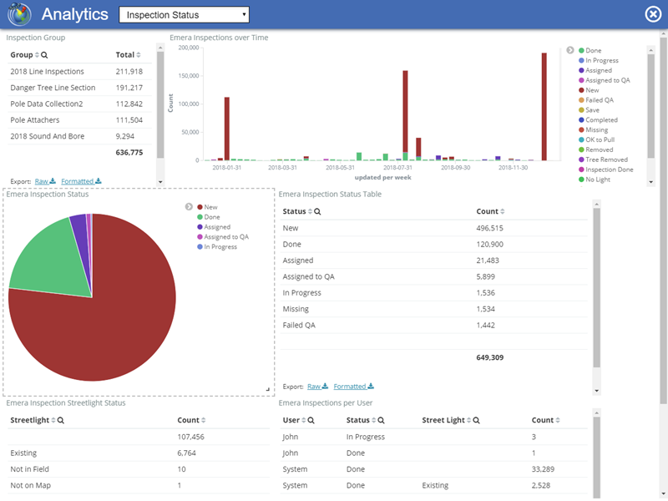This screenshot has width=668, height=501.
Task: Search the Status column in Status Table
Action: [x=317, y=211]
